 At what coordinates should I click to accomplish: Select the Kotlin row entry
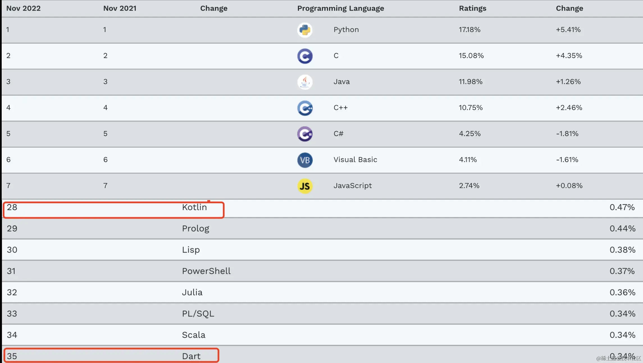194,207
